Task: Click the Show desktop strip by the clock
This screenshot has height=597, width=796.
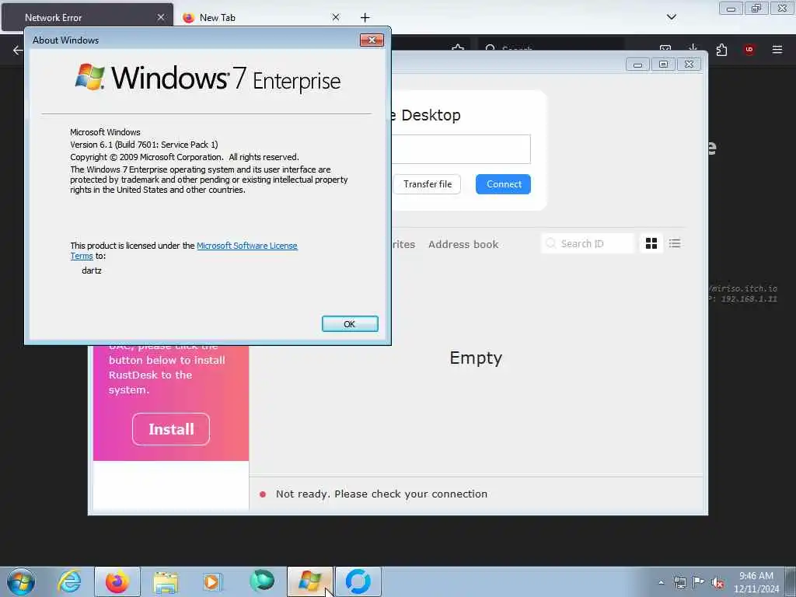Action: tap(791, 581)
